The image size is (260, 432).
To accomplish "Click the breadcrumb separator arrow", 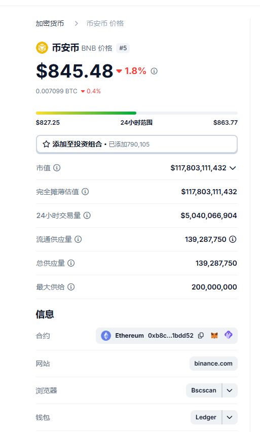I will tap(77, 23).
